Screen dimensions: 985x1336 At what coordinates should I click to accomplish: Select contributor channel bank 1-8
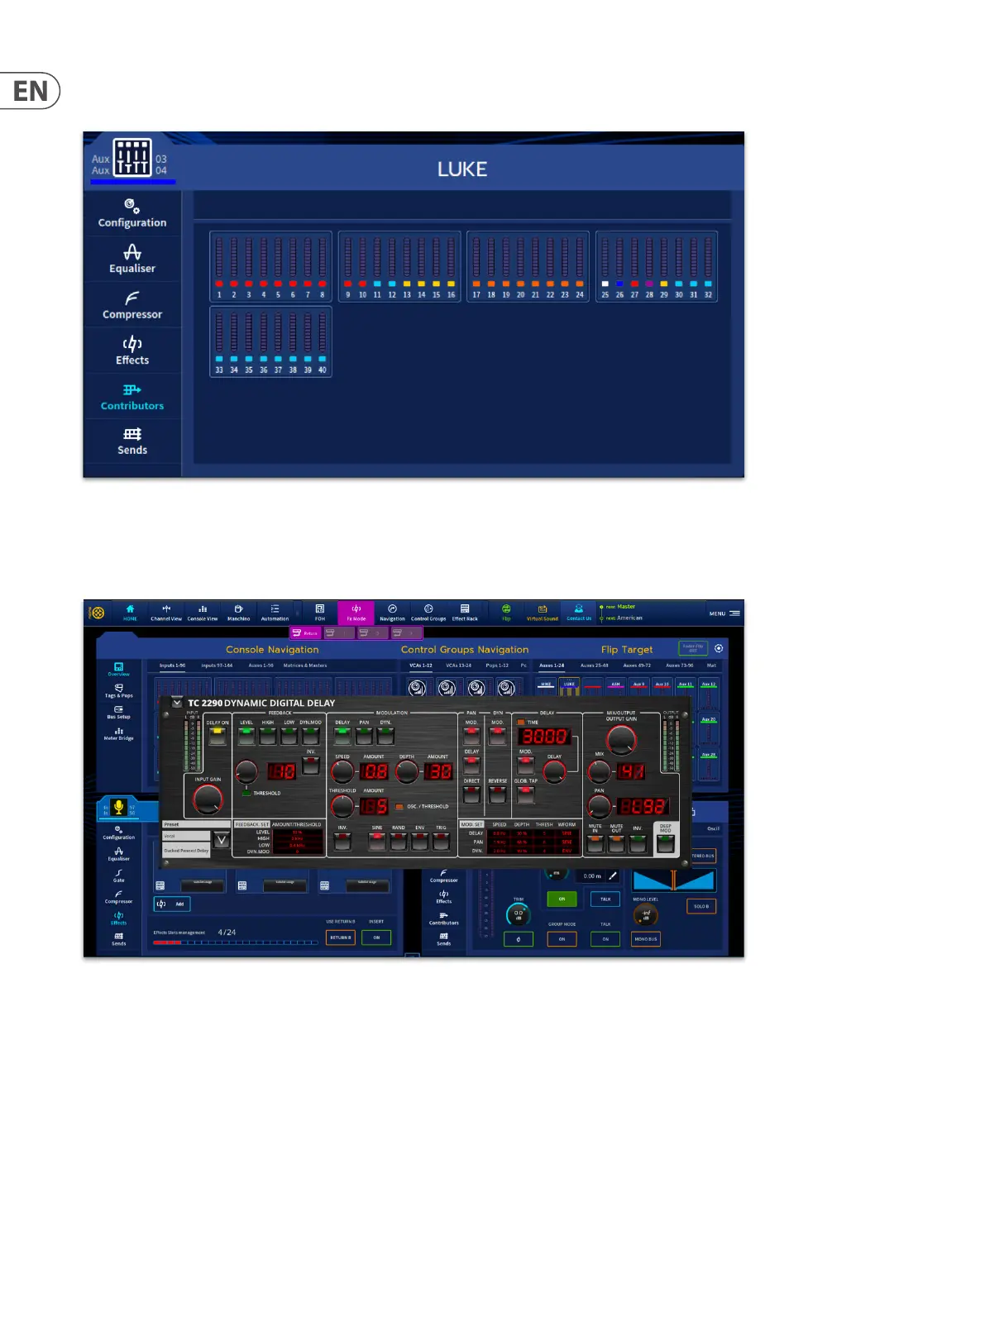270,266
